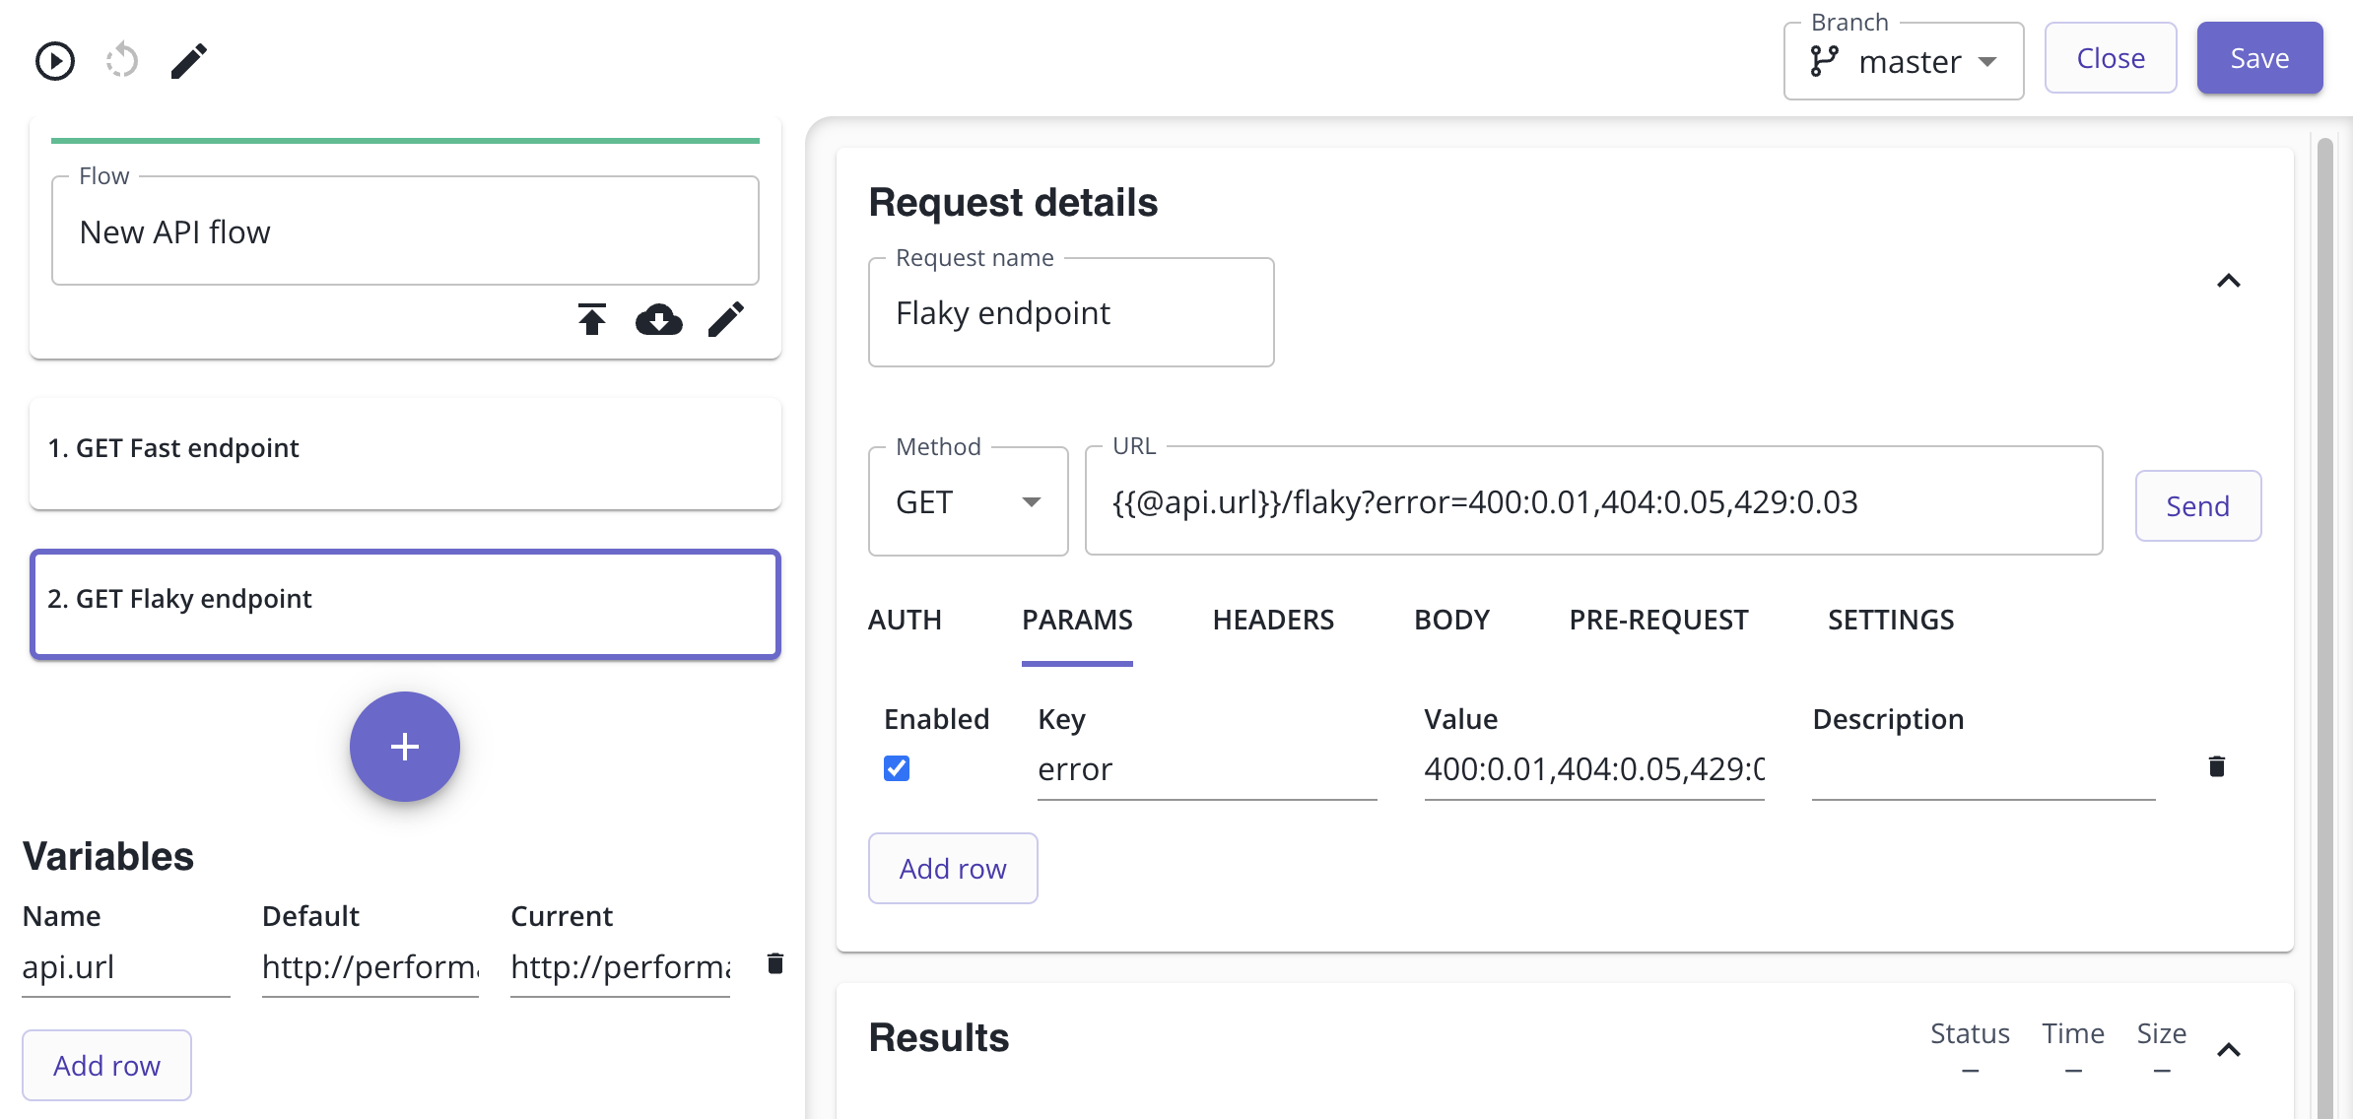This screenshot has width=2353, height=1119.
Task: Click the run flow play icon
Action: [x=55, y=61]
